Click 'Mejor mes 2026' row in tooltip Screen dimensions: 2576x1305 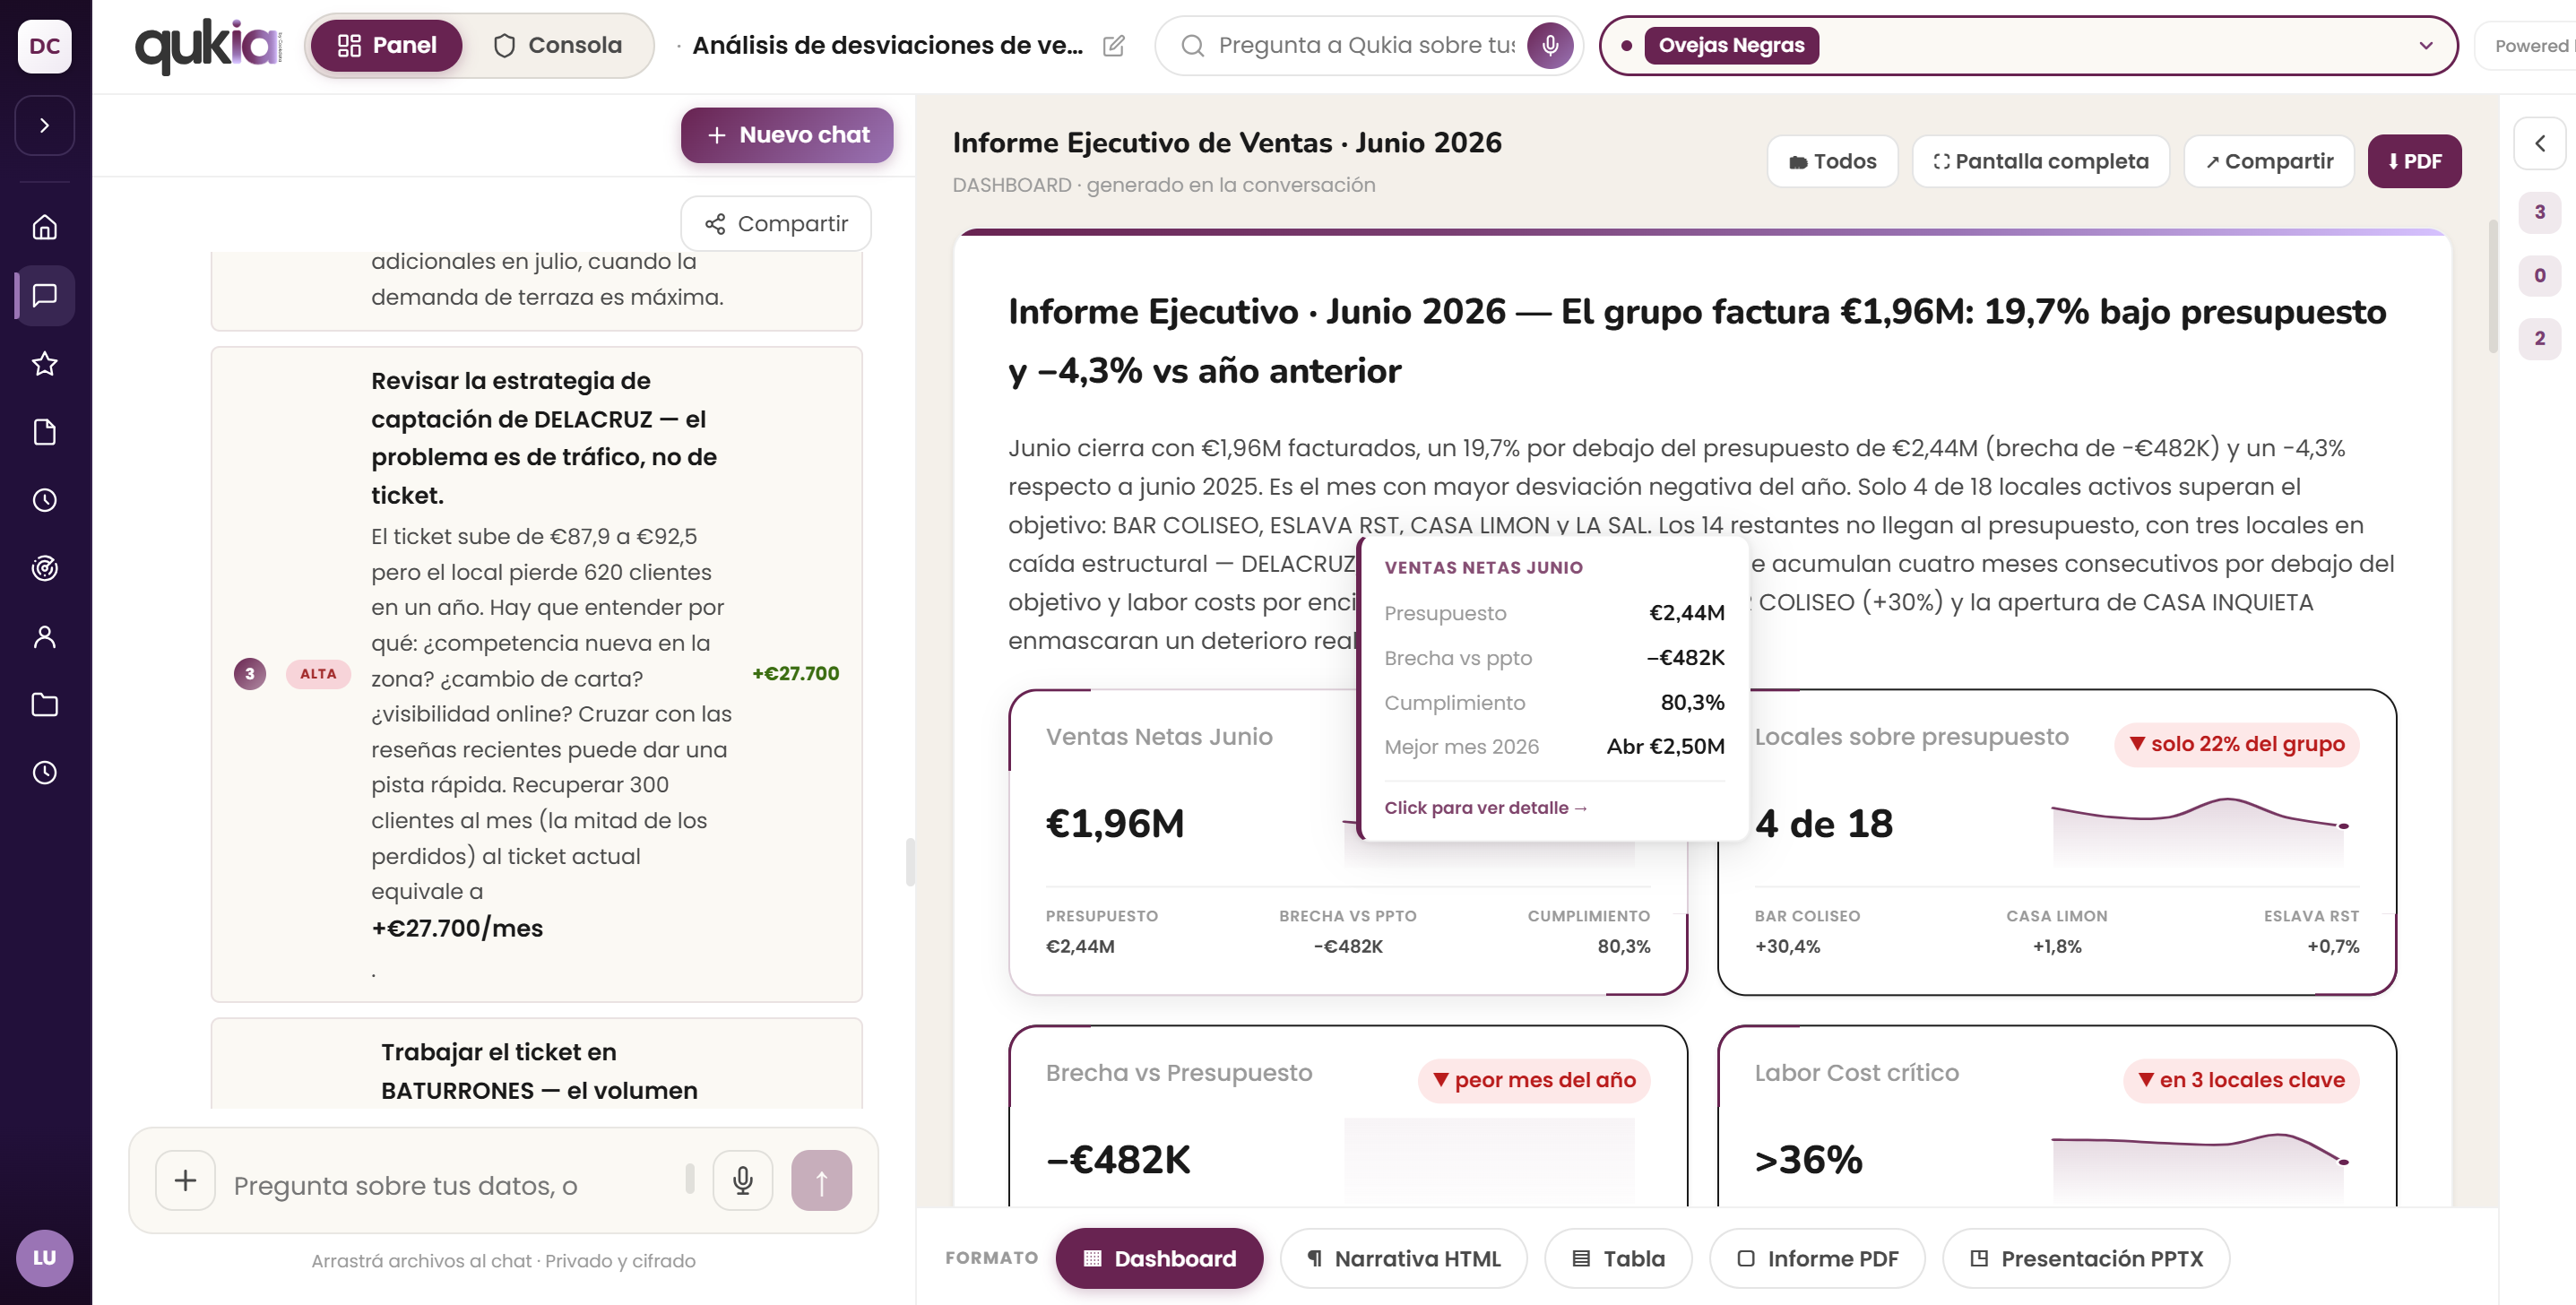[1554, 747]
